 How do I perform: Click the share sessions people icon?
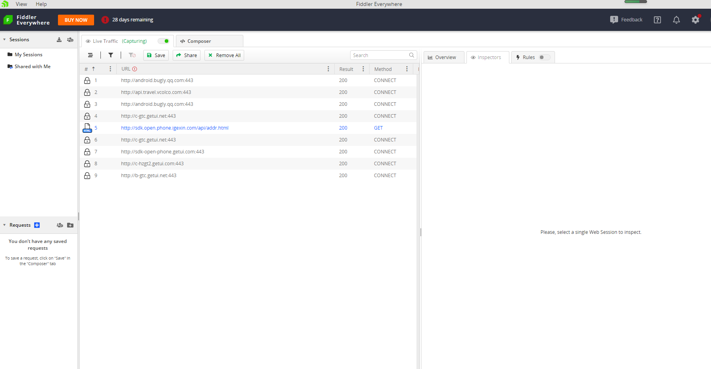pos(70,40)
